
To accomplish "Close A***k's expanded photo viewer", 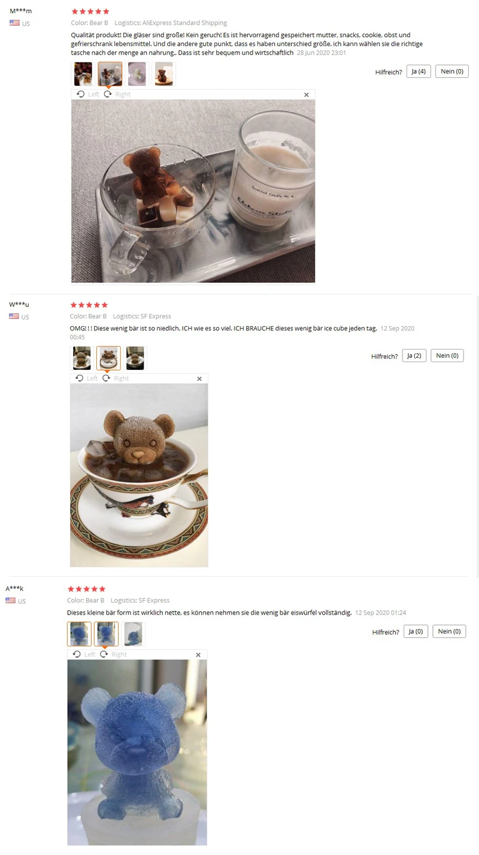I will (198, 655).
